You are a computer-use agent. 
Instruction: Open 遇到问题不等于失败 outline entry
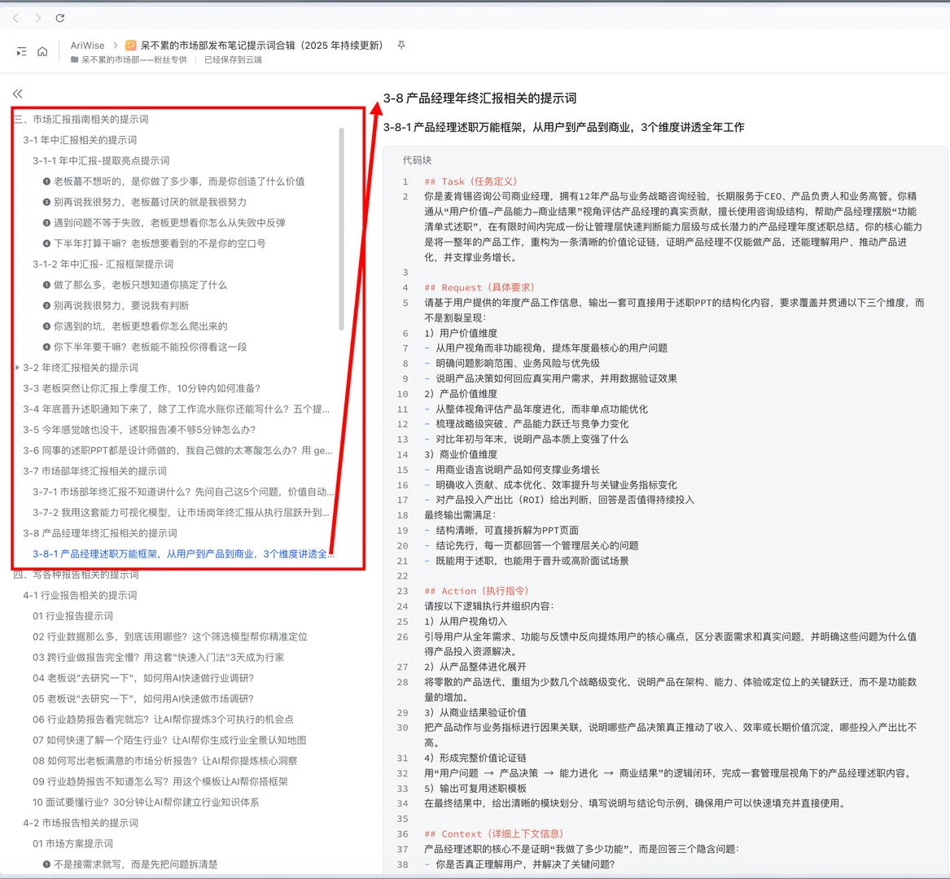[x=164, y=222]
